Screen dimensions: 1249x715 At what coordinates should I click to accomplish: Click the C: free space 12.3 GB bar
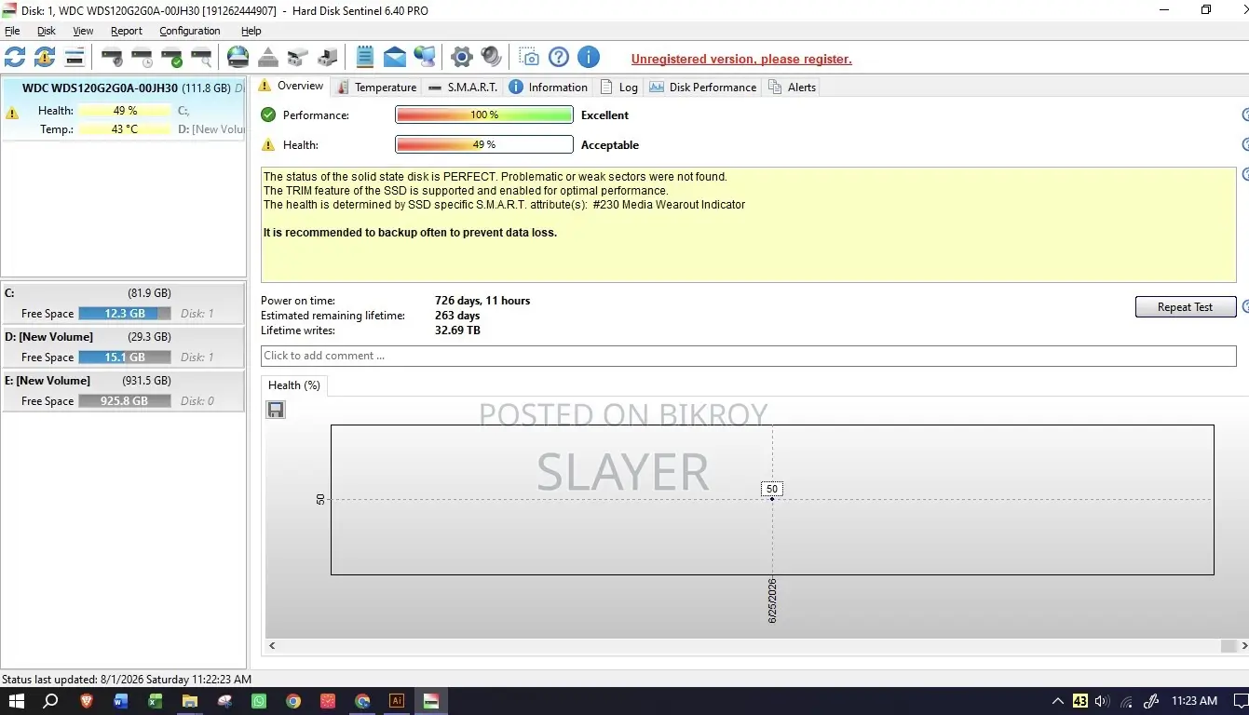click(125, 314)
